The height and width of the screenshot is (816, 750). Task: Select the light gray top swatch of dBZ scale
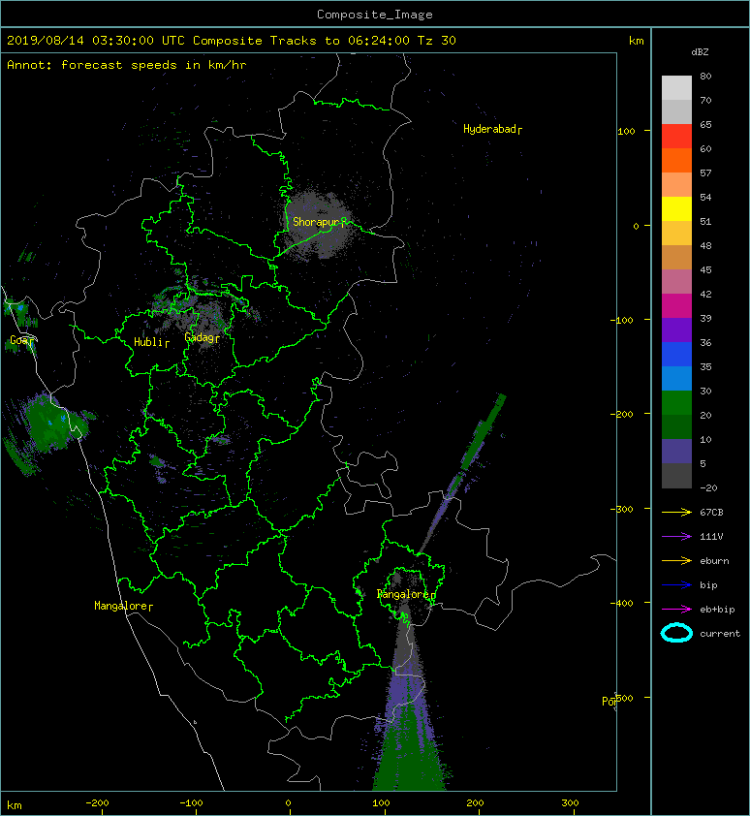point(676,87)
